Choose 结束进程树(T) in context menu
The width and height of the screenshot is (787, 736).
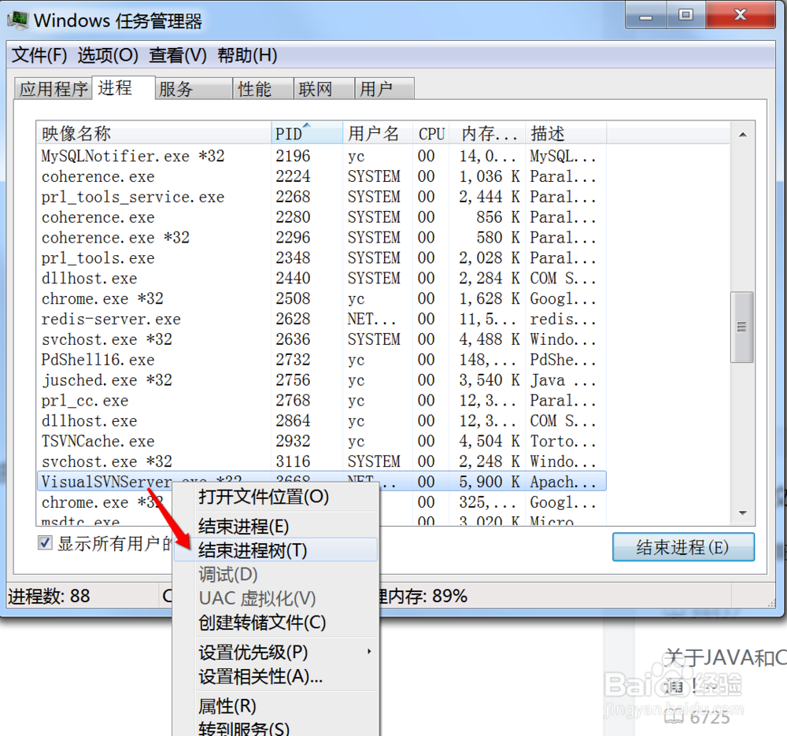point(275,550)
